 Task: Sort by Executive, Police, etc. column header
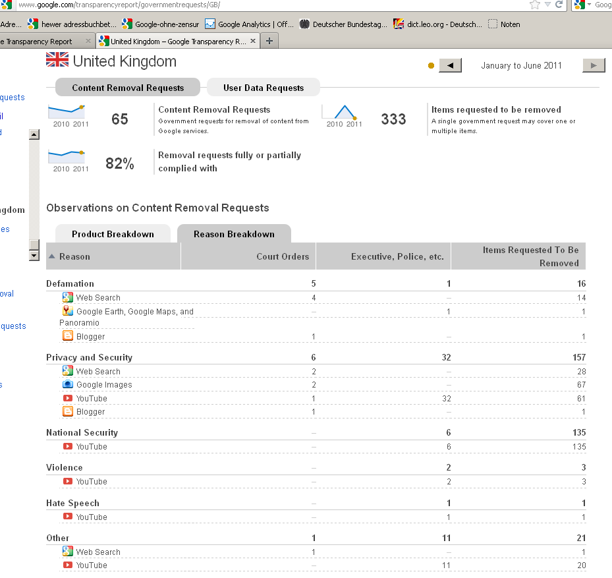[383, 256]
